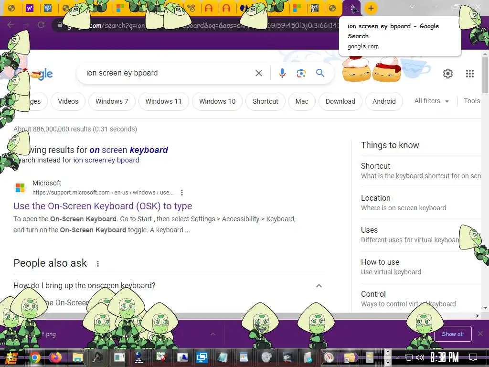Screen dimensions: 489x367
Task: Reload the current page
Action: click(x=41, y=25)
